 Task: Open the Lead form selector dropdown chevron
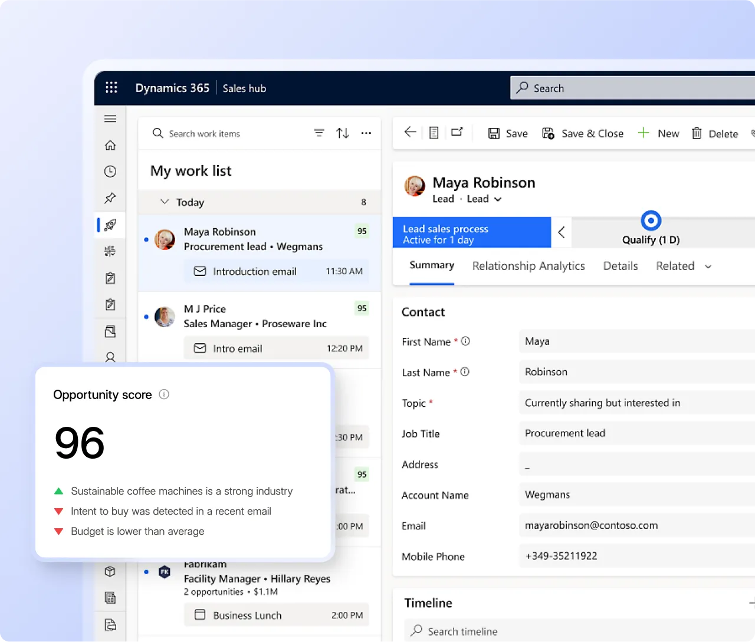(x=498, y=199)
